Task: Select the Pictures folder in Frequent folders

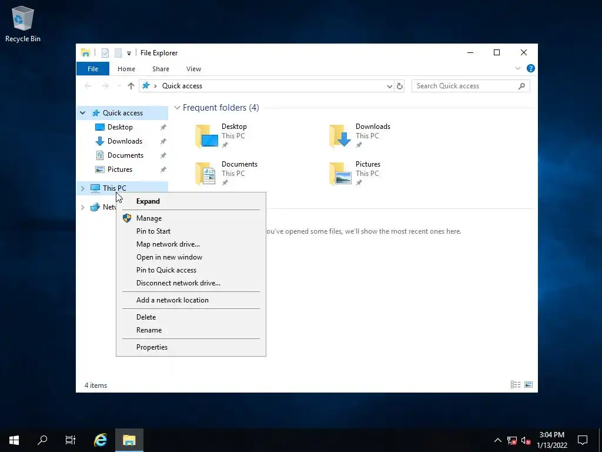Action: pos(355,174)
